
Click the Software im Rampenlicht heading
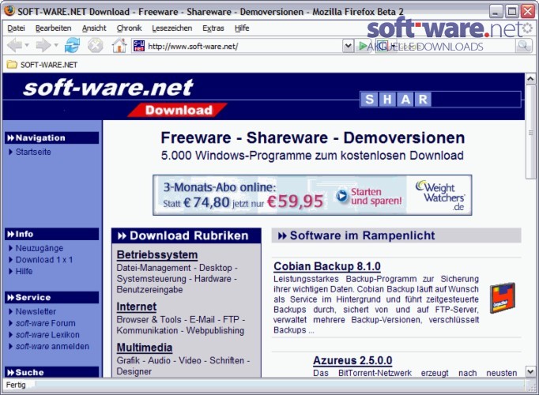(396, 235)
